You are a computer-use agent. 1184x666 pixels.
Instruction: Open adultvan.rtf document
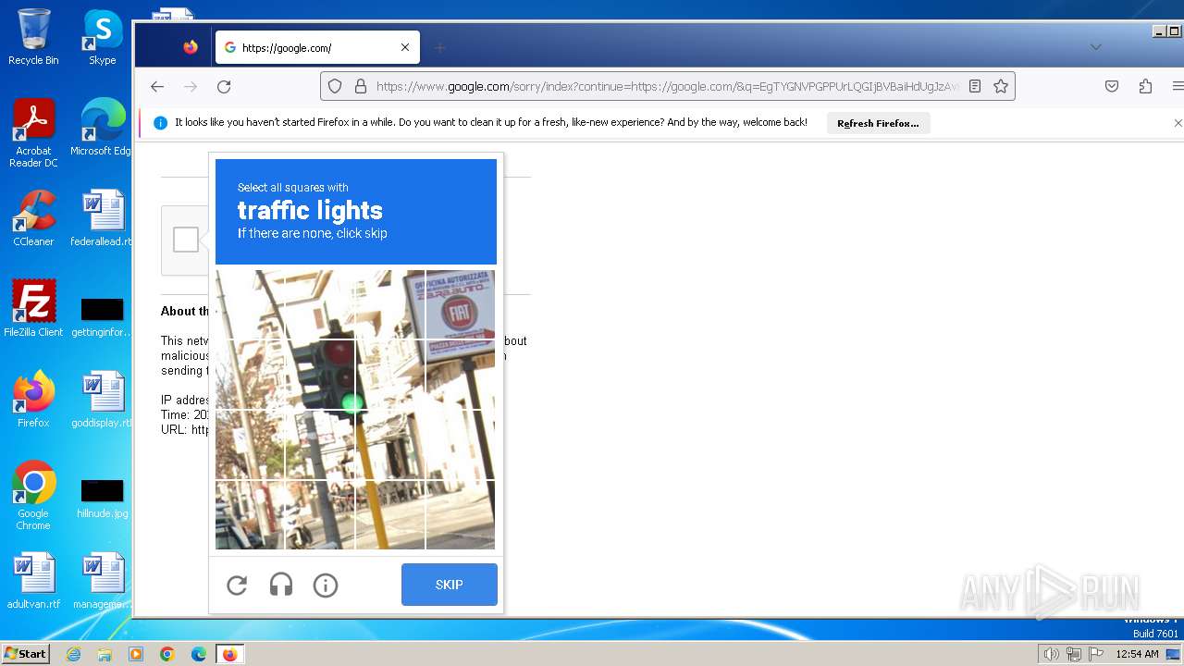pos(33,581)
